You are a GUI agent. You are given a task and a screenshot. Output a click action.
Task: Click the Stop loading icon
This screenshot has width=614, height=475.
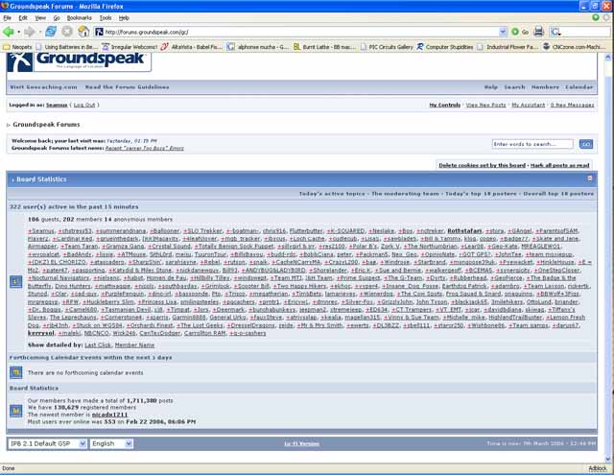pyautogui.click(x=67, y=32)
